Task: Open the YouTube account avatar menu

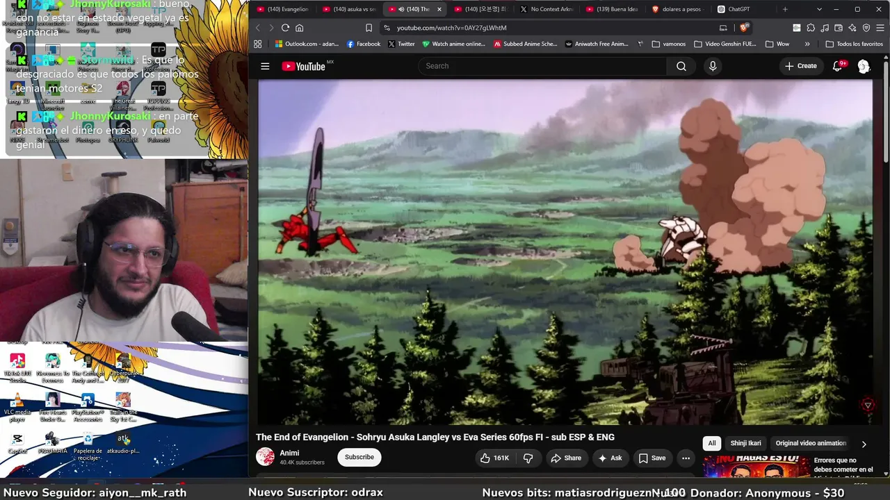Action: [x=864, y=66]
